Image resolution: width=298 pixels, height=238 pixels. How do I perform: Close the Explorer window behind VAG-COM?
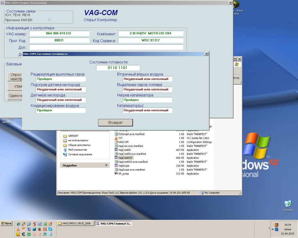239,59
